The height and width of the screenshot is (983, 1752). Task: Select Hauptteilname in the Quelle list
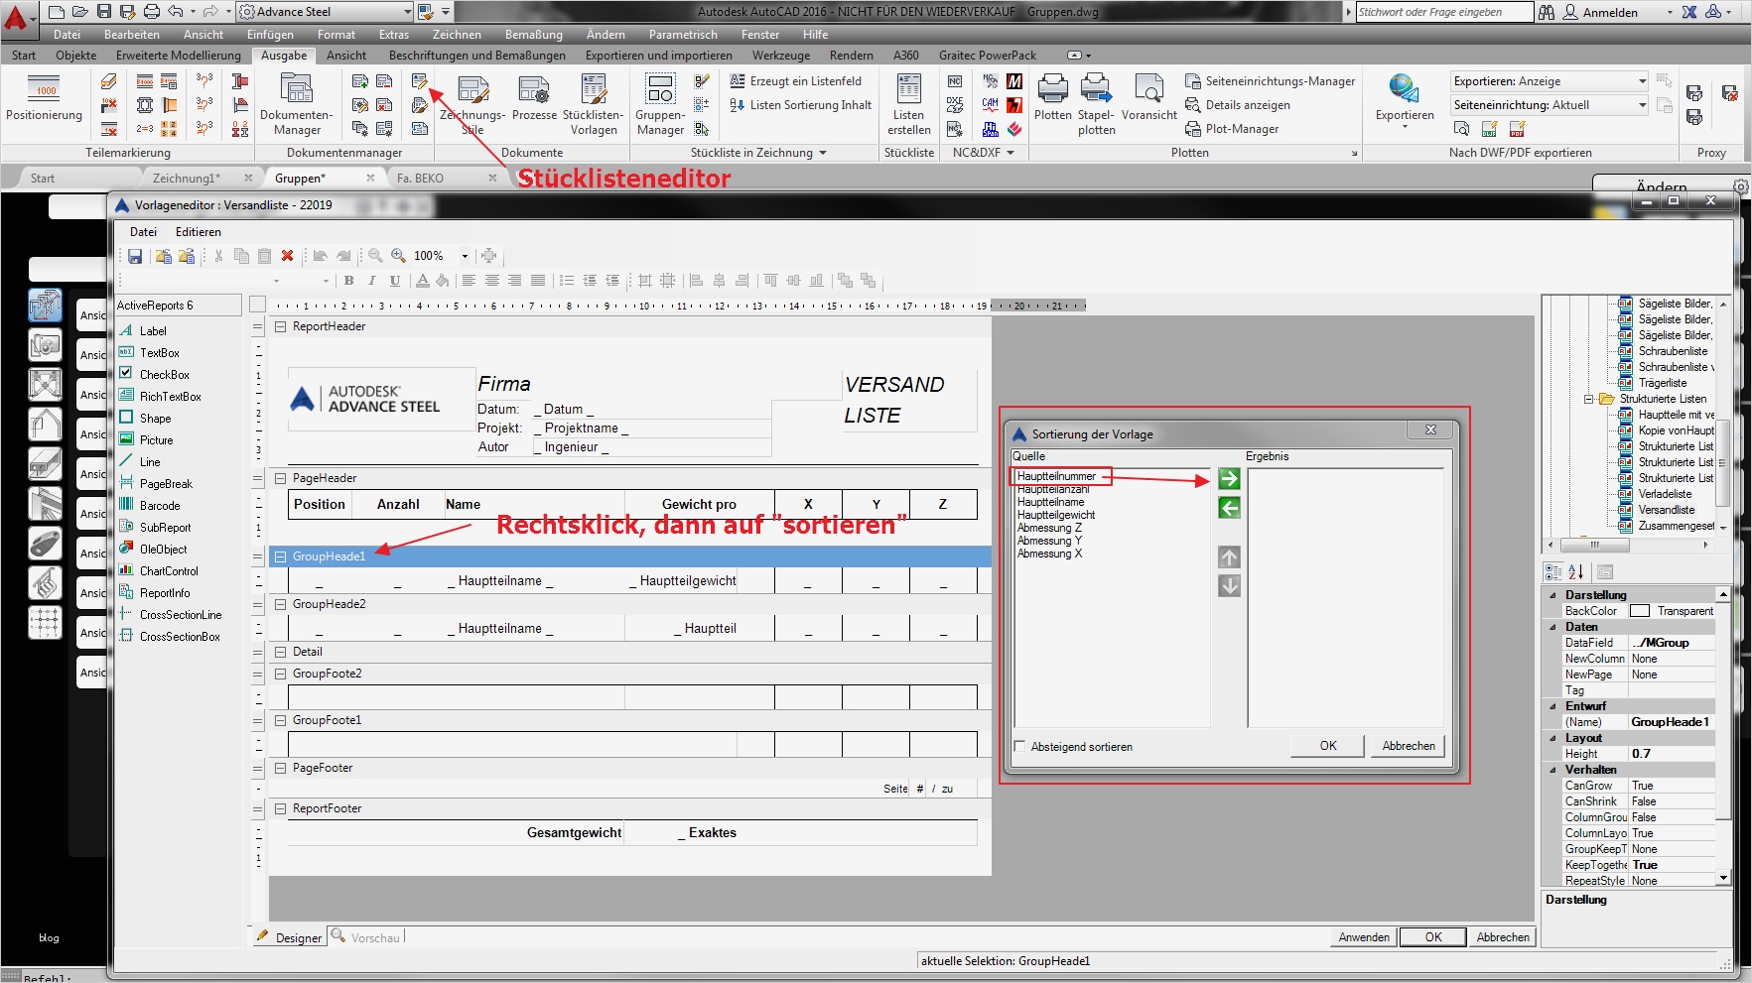(x=1050, y=502)
